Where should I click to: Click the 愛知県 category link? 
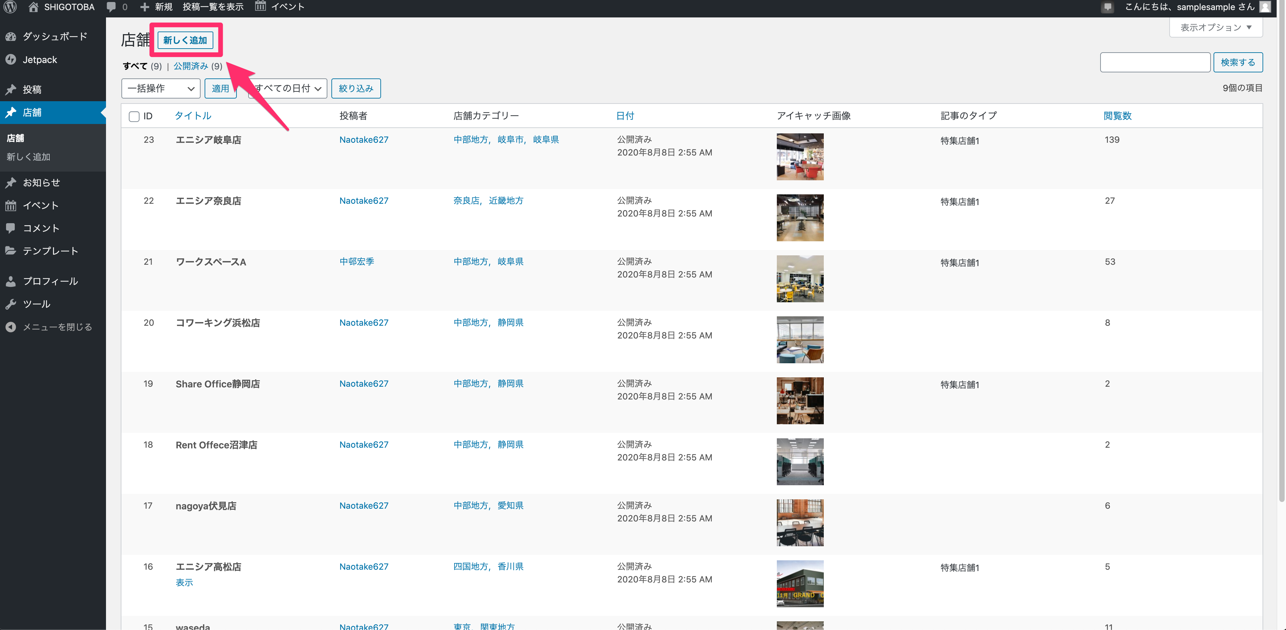click(510, 505)
